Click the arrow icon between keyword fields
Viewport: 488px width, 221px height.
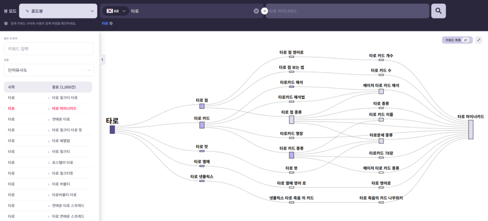264,11
